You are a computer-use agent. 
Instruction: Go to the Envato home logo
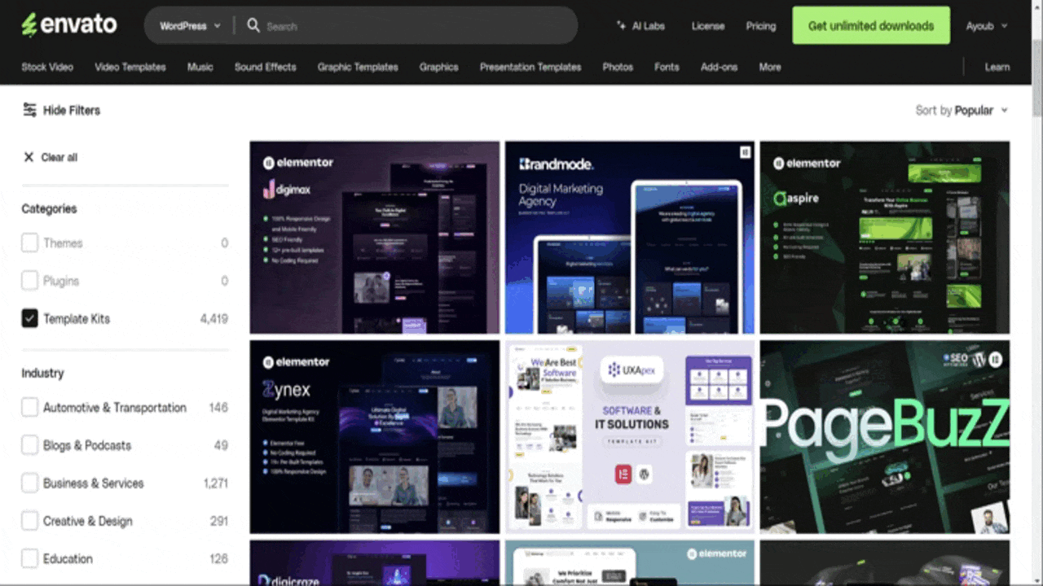pyautogui.click(x=69, y=25)
